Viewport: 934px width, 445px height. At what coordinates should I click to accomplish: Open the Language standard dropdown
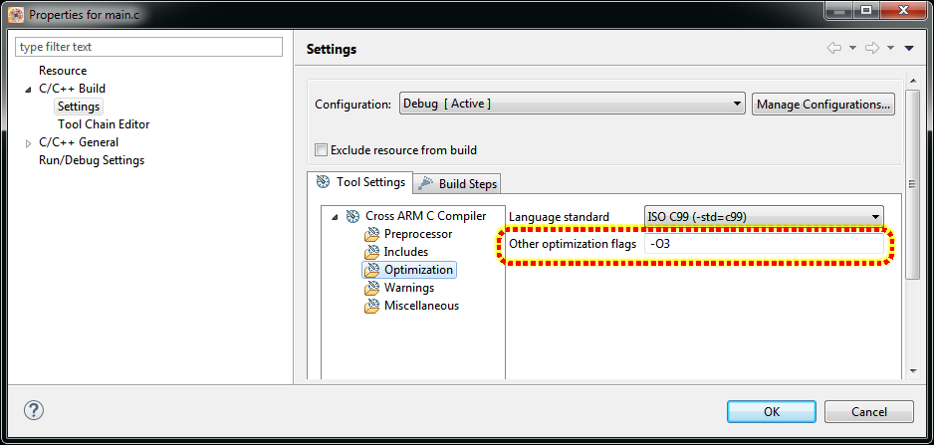pyautogui.click(x=764, y=217)
